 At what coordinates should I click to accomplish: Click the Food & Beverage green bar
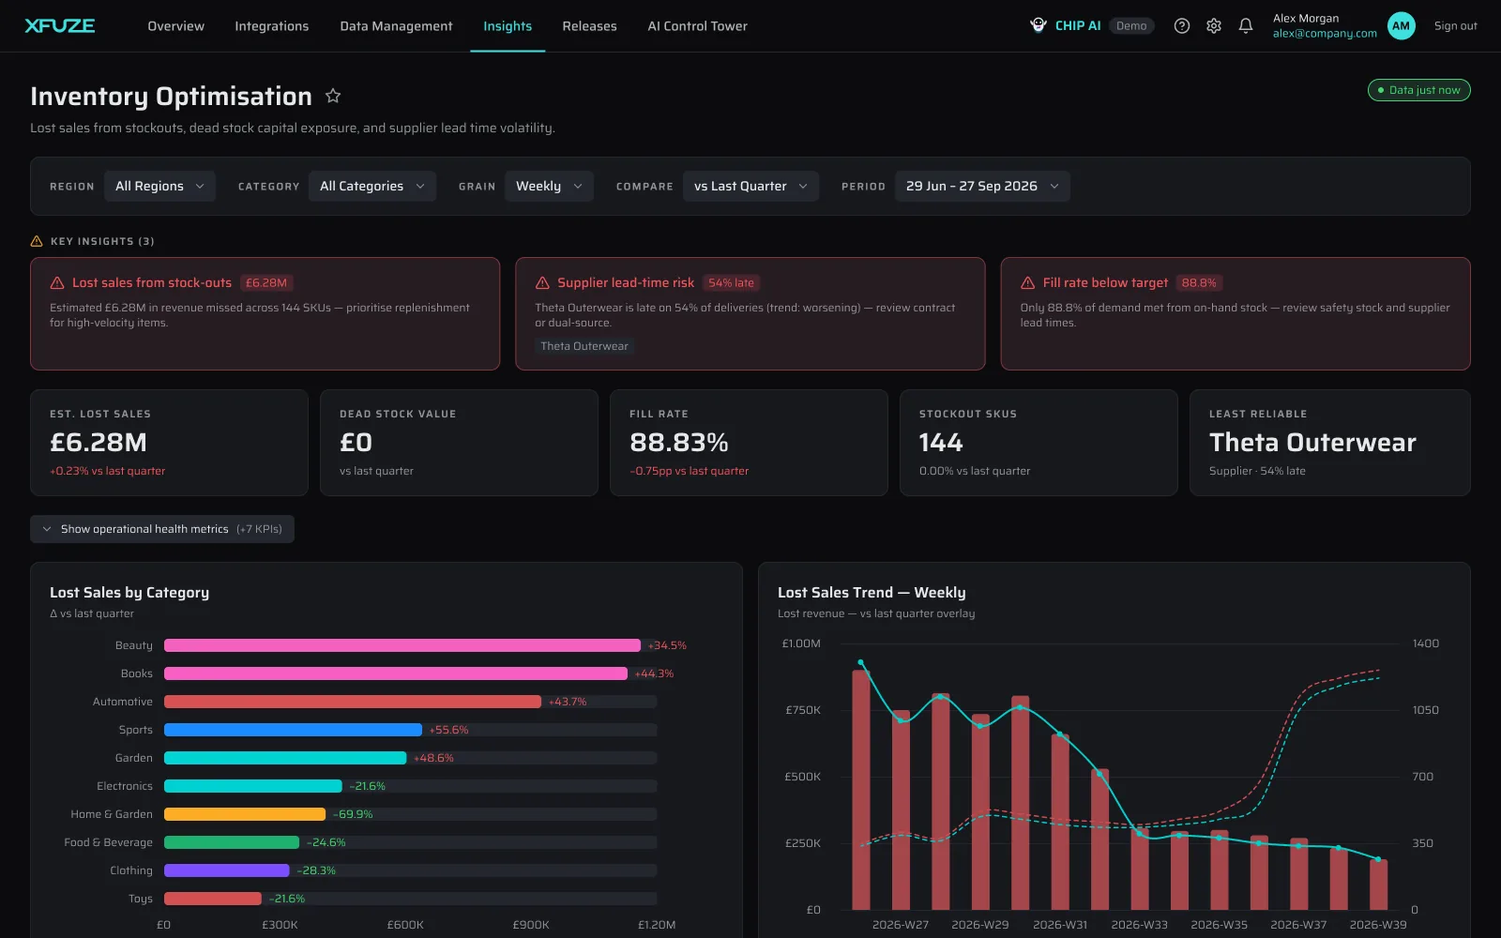(x=232, y=842)
